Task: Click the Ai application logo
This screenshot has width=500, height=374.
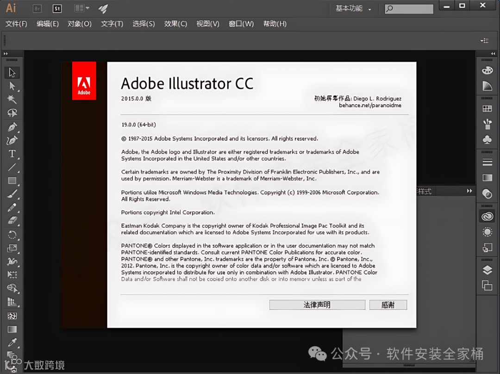Action: (11, 8)
